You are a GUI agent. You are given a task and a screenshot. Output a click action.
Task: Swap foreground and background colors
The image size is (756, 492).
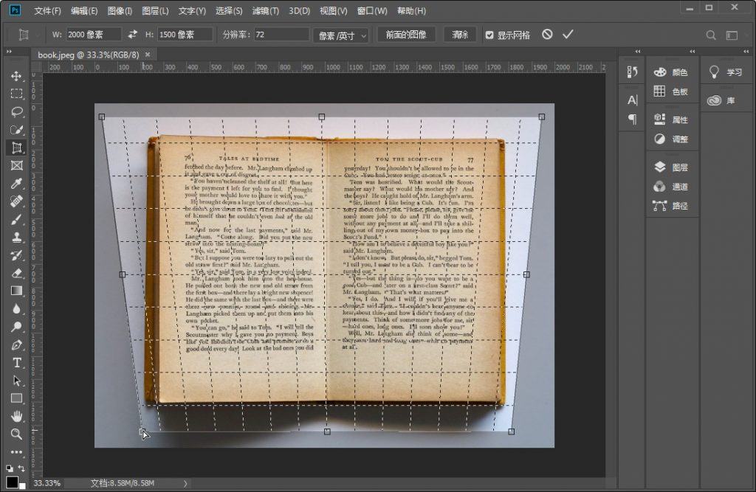21,468
